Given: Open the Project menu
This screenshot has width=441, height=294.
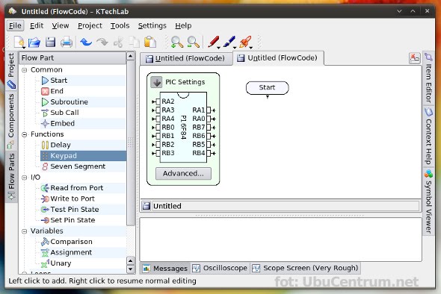Looking at the screenshot, I should click(90, 26).
